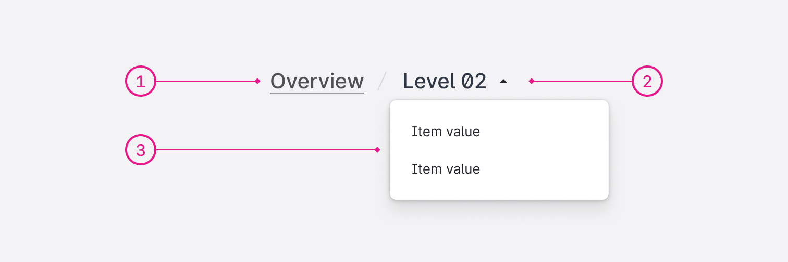Image resolution: width=788 pixels, height=262 pixels.
Task: Click the slash breadcrumb separator
Action: pyautogui.click(x=383, y=82)
